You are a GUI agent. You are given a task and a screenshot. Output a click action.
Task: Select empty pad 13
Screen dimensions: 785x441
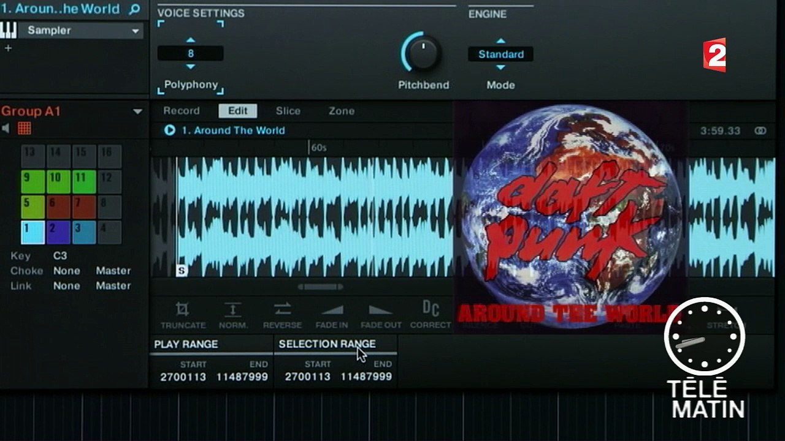pos(33,157)
